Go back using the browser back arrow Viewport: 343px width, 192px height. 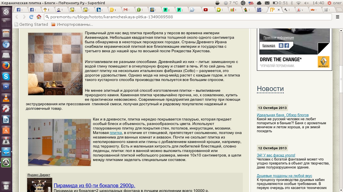pyautogui.click(x=17, y=17)
